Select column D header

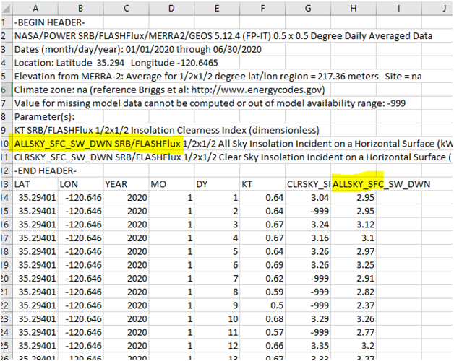[x=171, y=9]
